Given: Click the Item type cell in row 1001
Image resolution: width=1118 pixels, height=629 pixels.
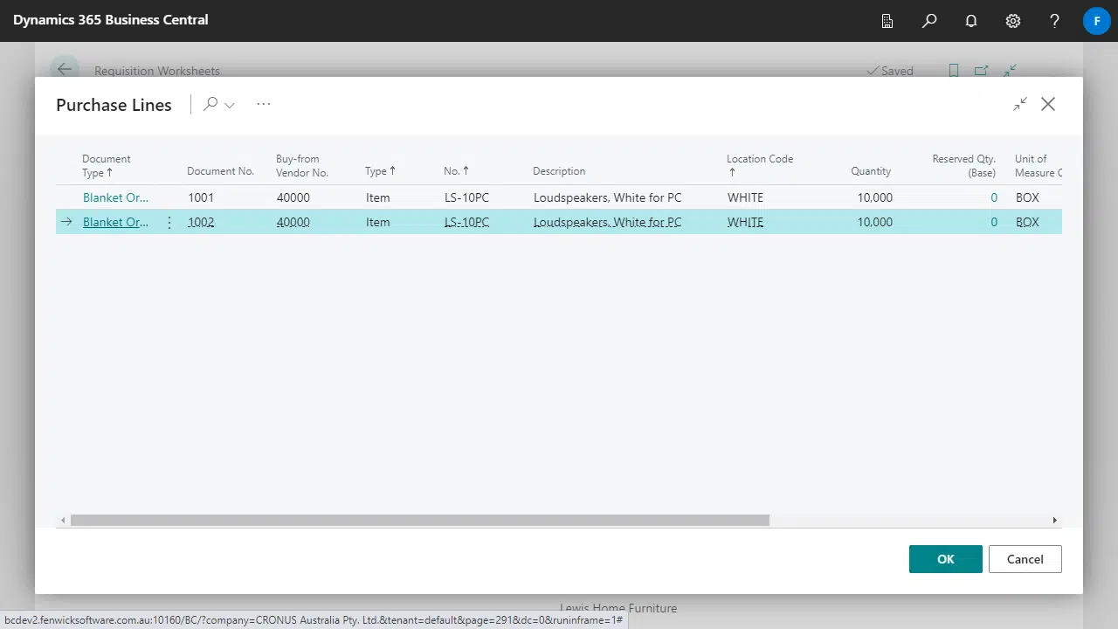Looking at the screenshot, I should tap(377, 197).
